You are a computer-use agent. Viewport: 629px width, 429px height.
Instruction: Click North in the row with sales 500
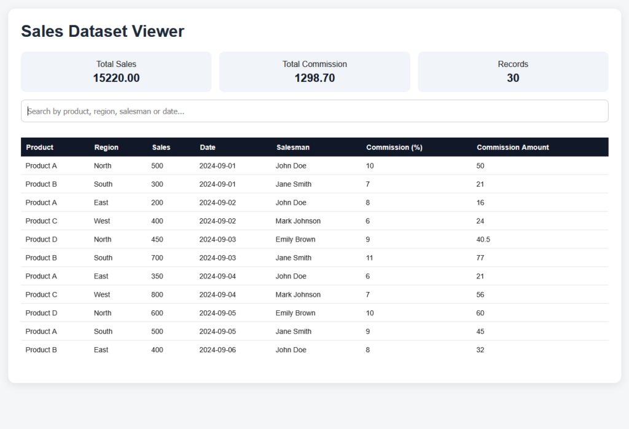click(103, 166)
